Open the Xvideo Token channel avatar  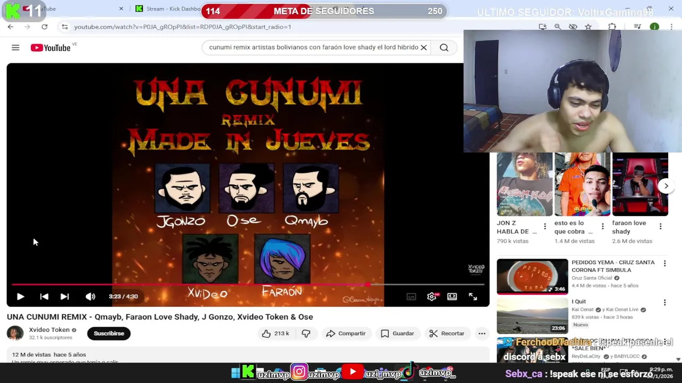(x=15, y=334)
